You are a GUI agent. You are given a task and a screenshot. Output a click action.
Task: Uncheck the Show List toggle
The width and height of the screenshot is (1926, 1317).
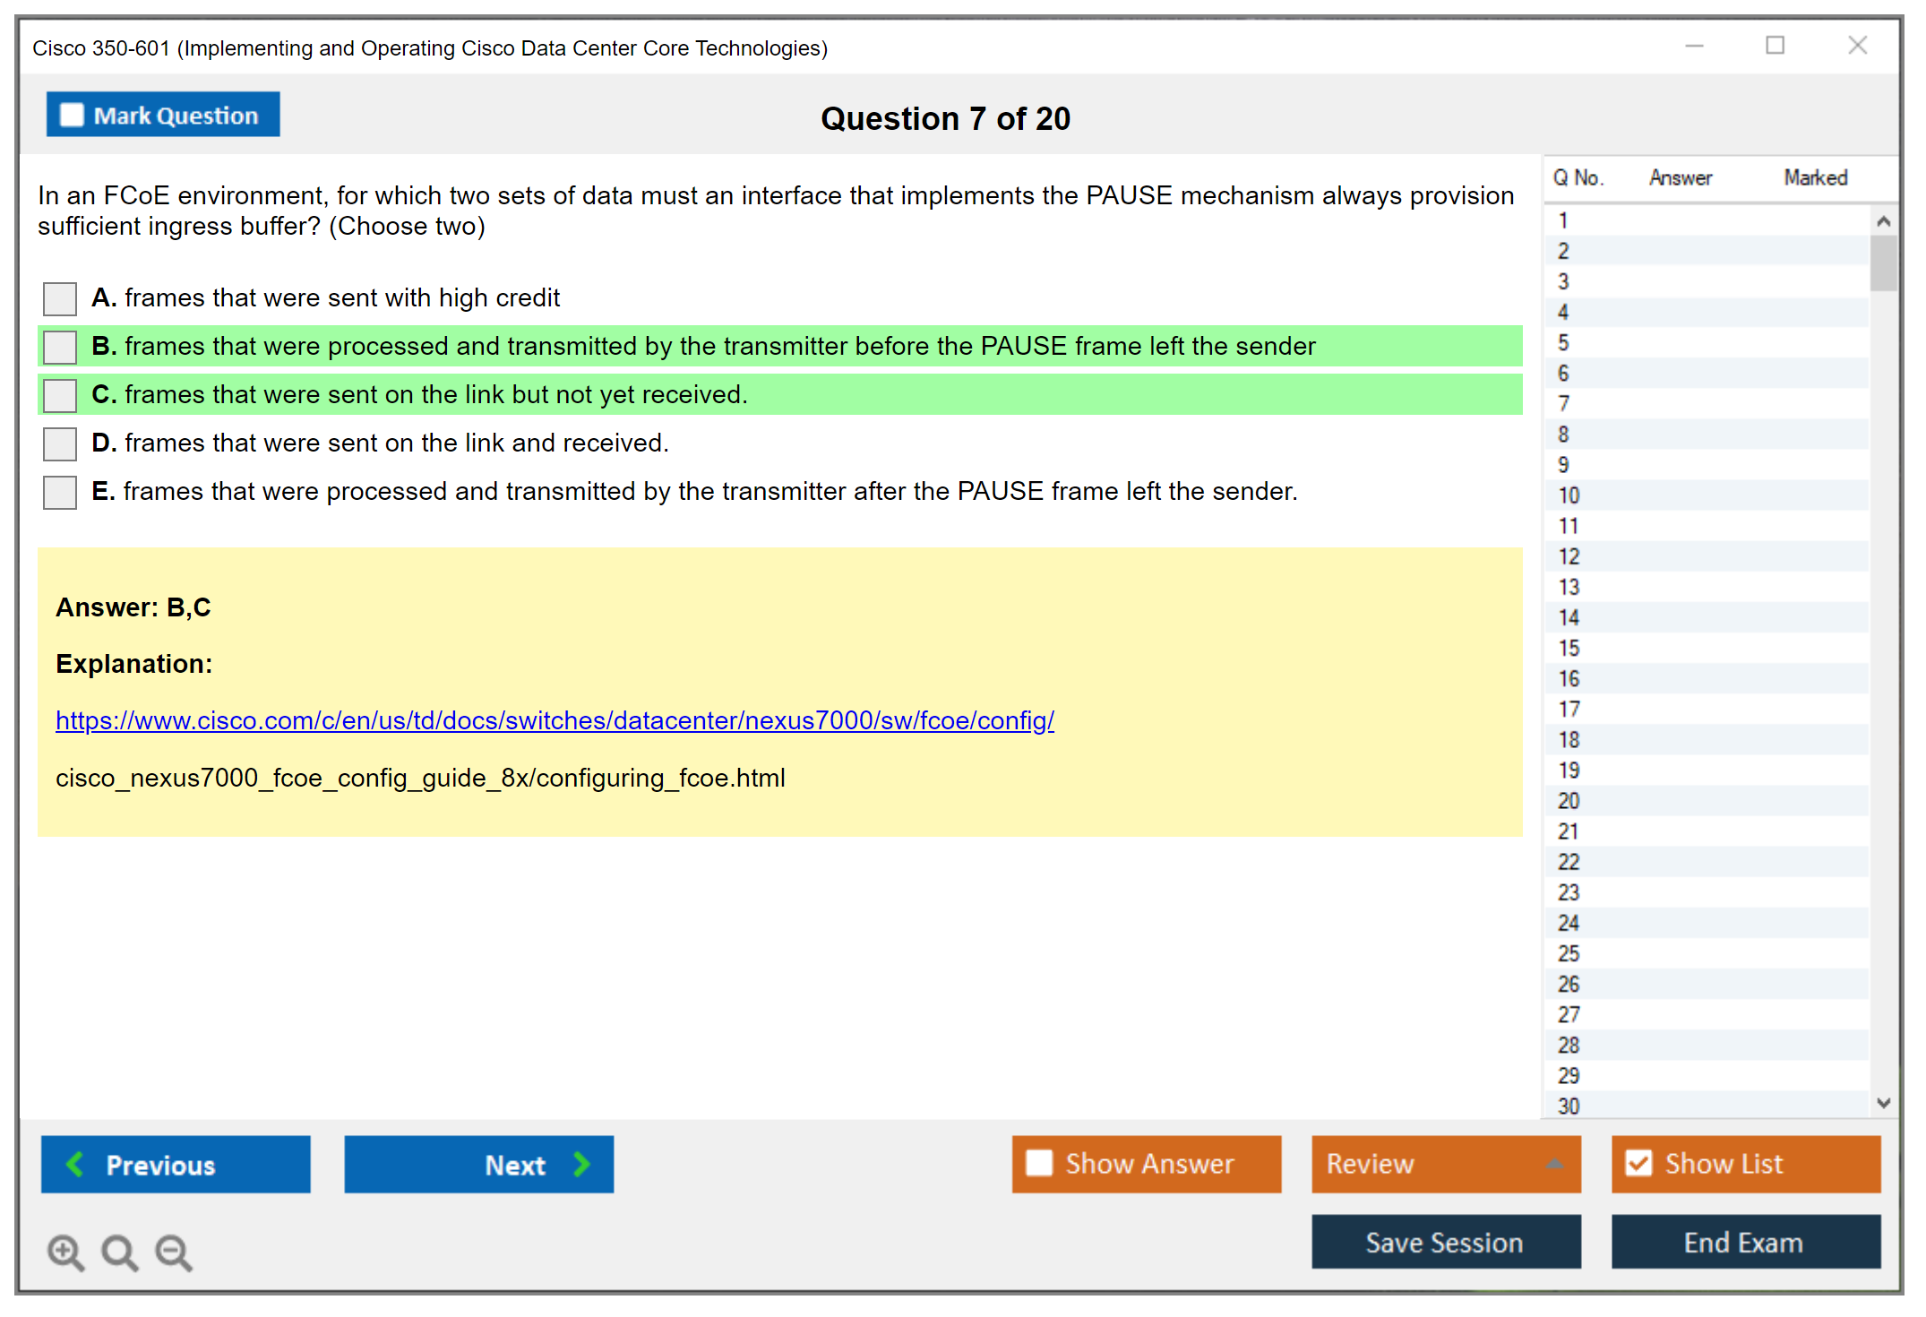coord(1638,1163)
